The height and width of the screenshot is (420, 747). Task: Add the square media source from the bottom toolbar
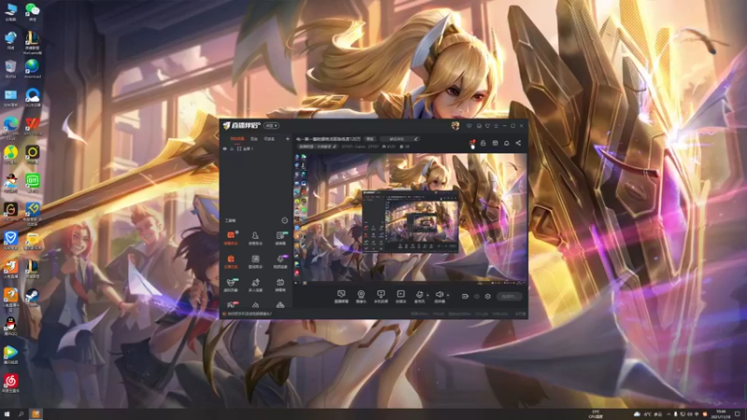(401, 296)
